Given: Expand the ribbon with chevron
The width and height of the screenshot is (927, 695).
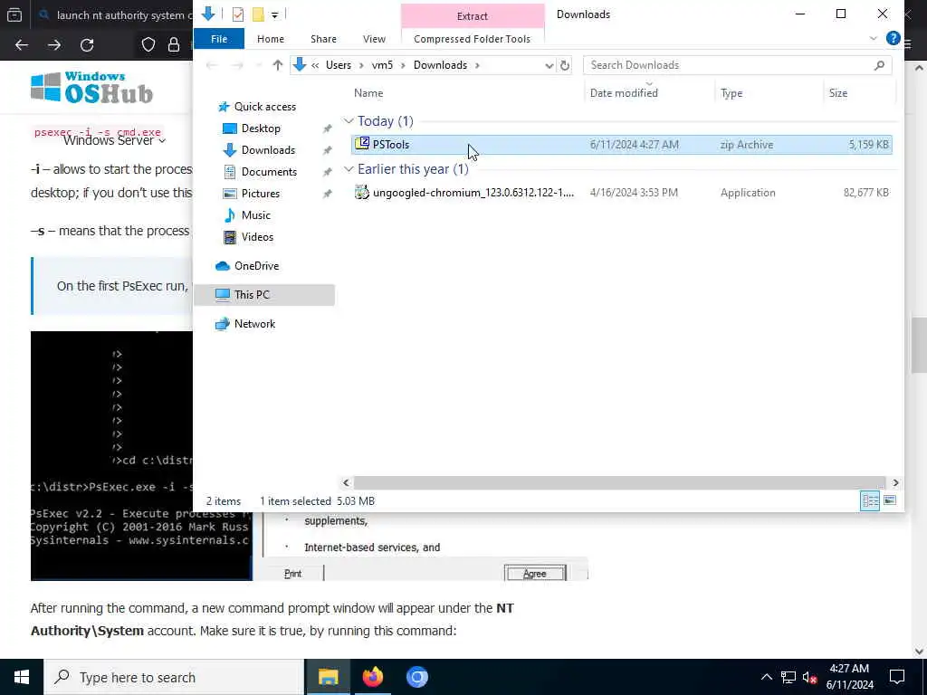Looking at the screenshot, I should [x=874, y=38].
